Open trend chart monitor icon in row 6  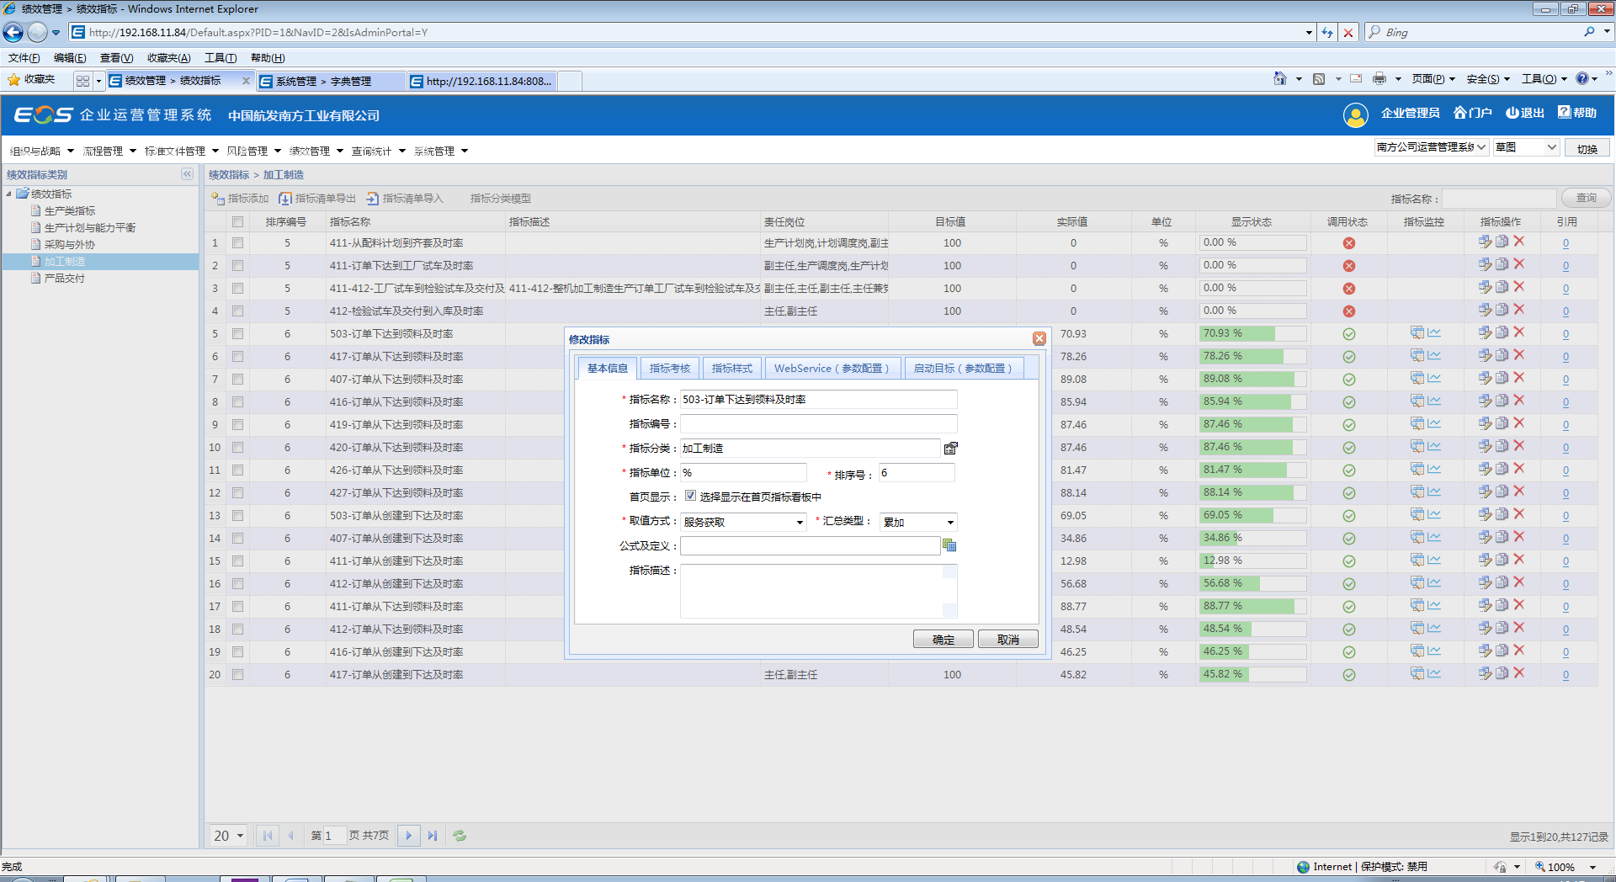click(x=1434, y=356)
